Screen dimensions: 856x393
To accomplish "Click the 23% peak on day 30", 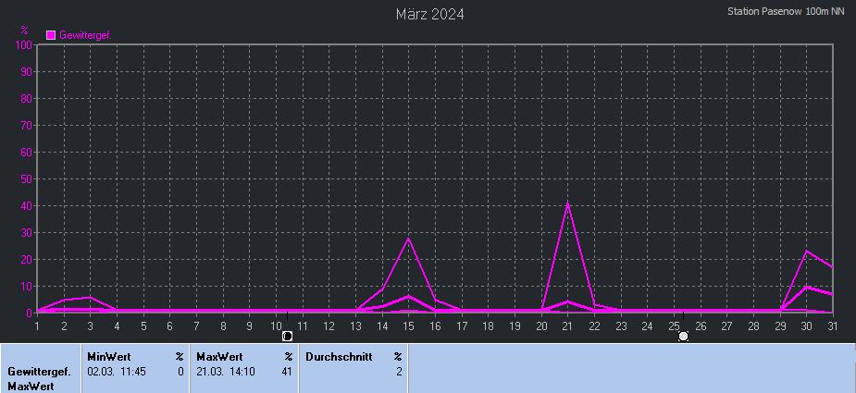I will tap(806, 252).
